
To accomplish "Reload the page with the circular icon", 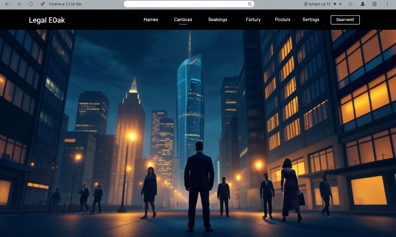I will 31,4.
